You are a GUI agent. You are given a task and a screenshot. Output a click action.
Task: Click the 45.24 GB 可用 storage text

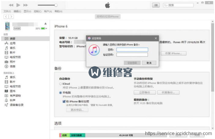click(x=126, y=135)
